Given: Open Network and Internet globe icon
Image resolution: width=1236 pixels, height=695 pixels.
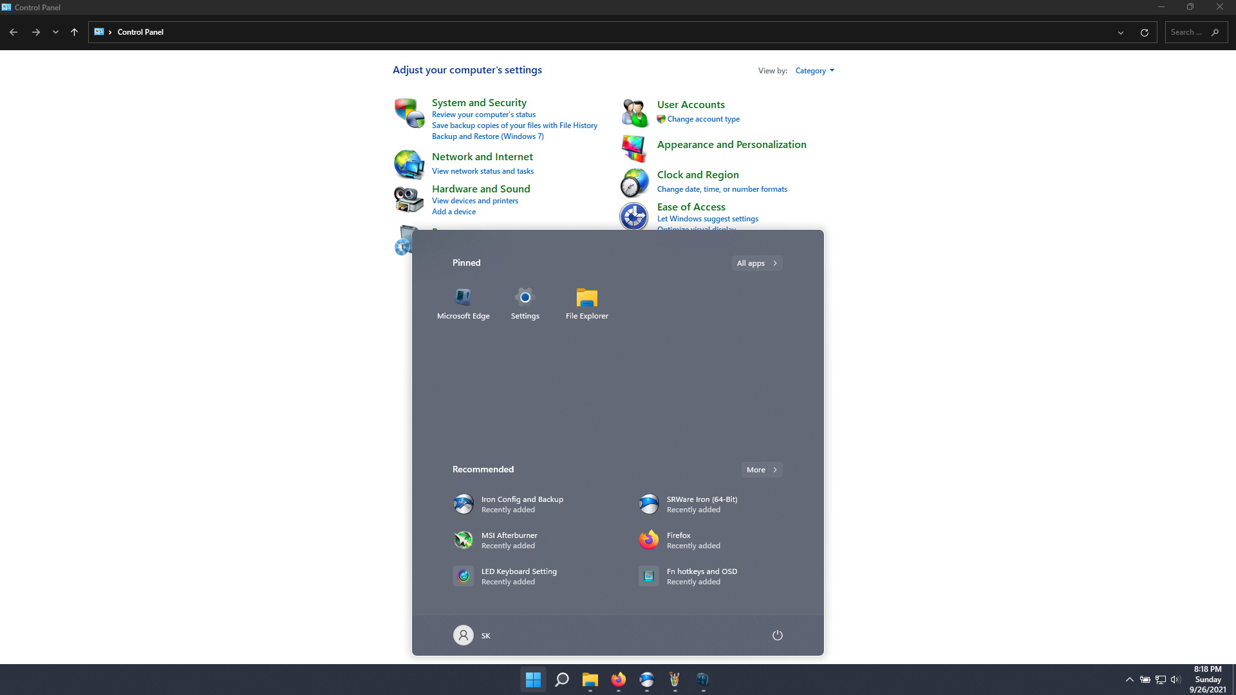Looking at the screenshot, I should pyautogui.click(x=409, y=164).
